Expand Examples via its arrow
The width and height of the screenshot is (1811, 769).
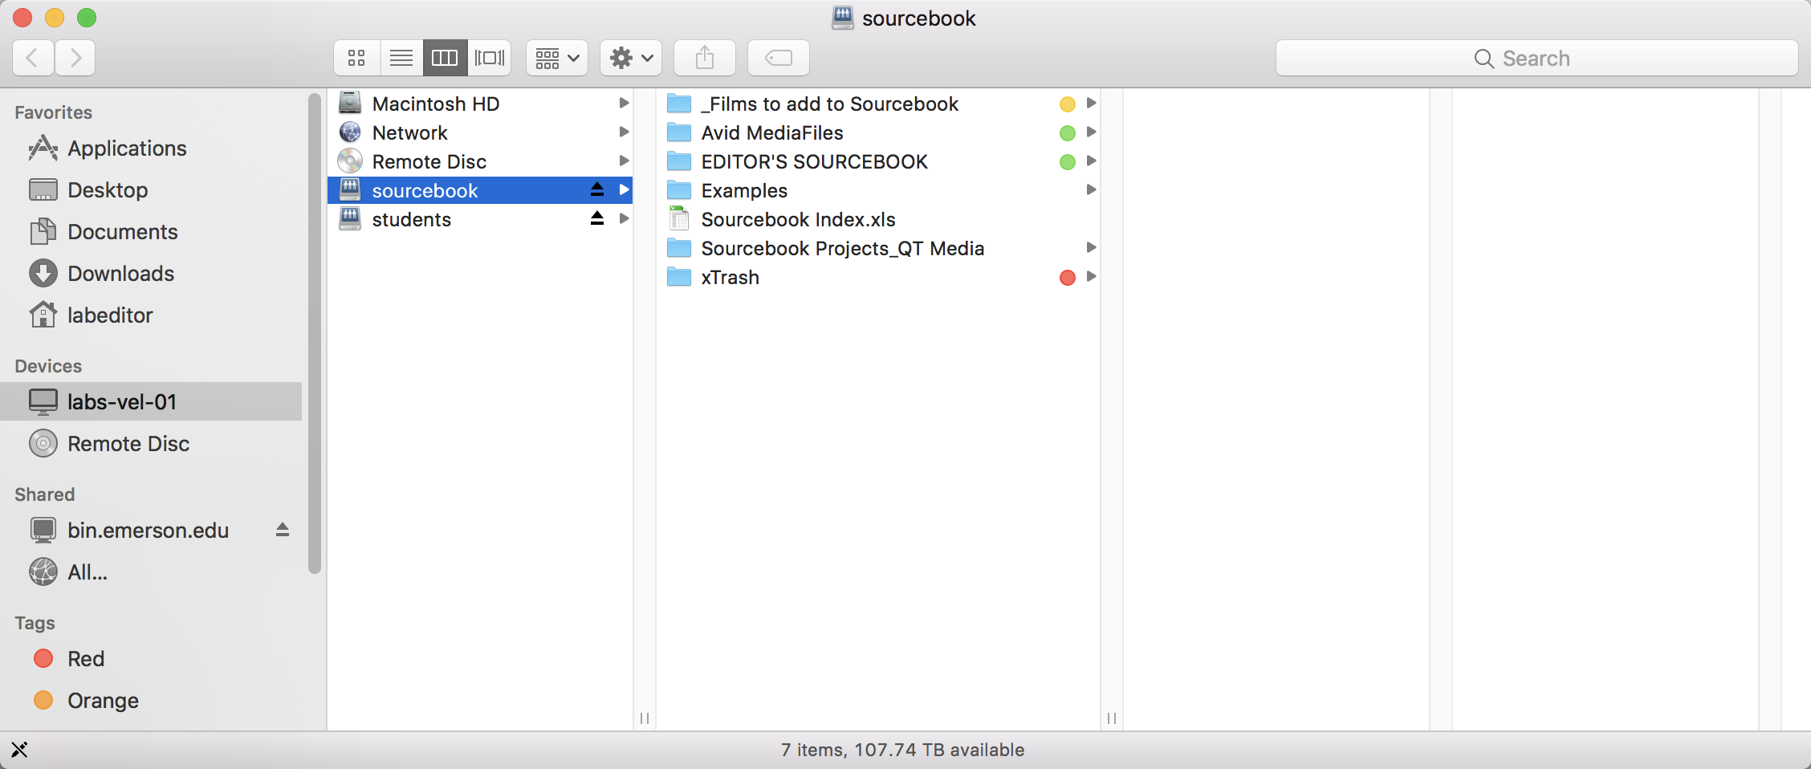coord(1091,189)
